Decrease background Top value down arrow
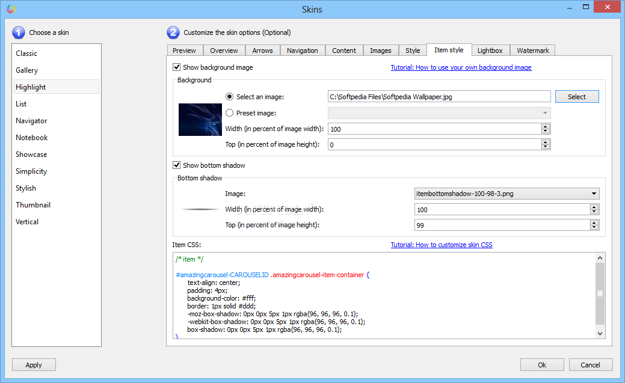This screenshot has width=625, height=383. point(545,147)
